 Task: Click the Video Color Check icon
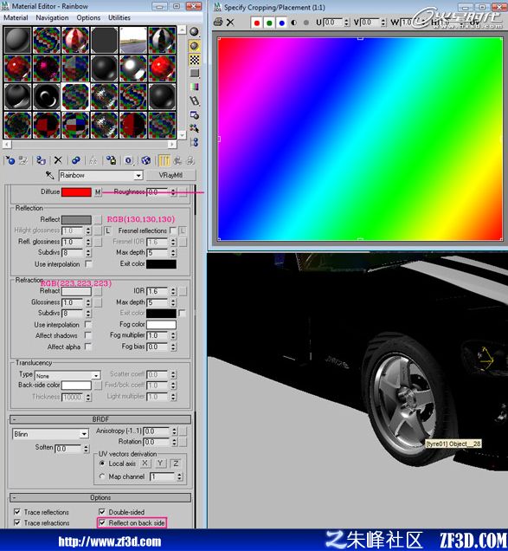tap(194, 87)
